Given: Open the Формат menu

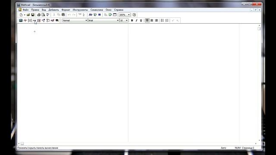Looking at the screenshot, I should 66,10.
